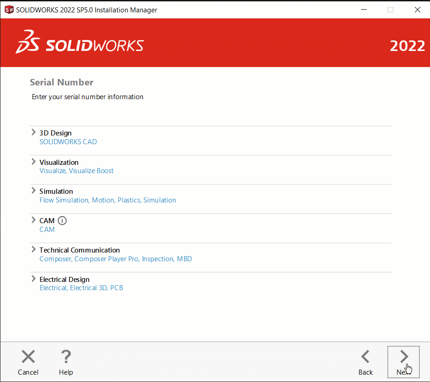Select the Electrical Design heading

[x=64, y=279]
